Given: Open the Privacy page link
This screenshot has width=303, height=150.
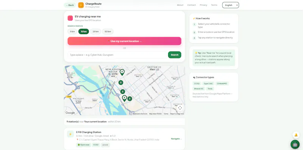Looking at the screenshot, I should [x=203, y=5].
